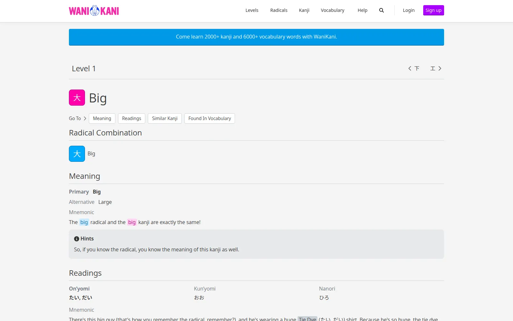Click the Sign up button
This screenshot has width=513, height=321.
pyautogui.click(x=433, y=10)
